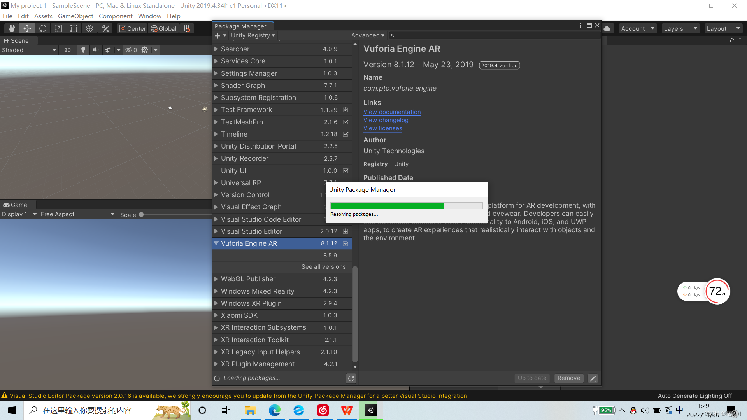
Task: Click installed checkmark for Timeline
Action: pos(345,134)
